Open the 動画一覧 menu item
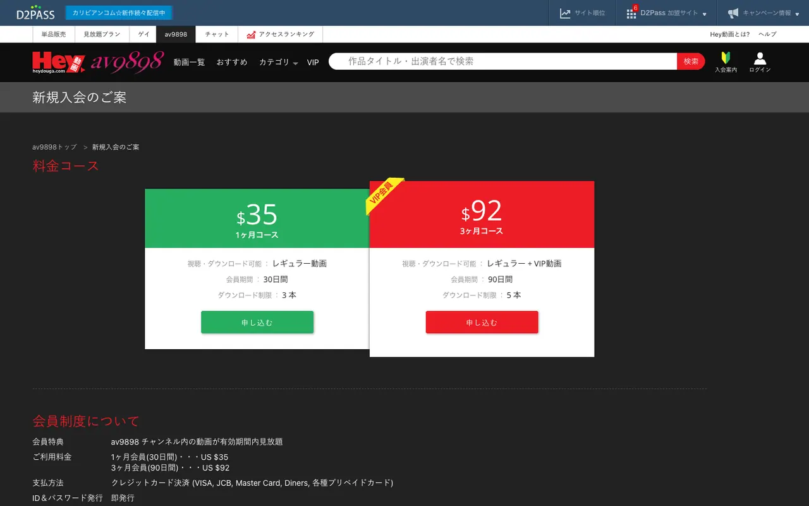The image size is (809, 506). 189,63
